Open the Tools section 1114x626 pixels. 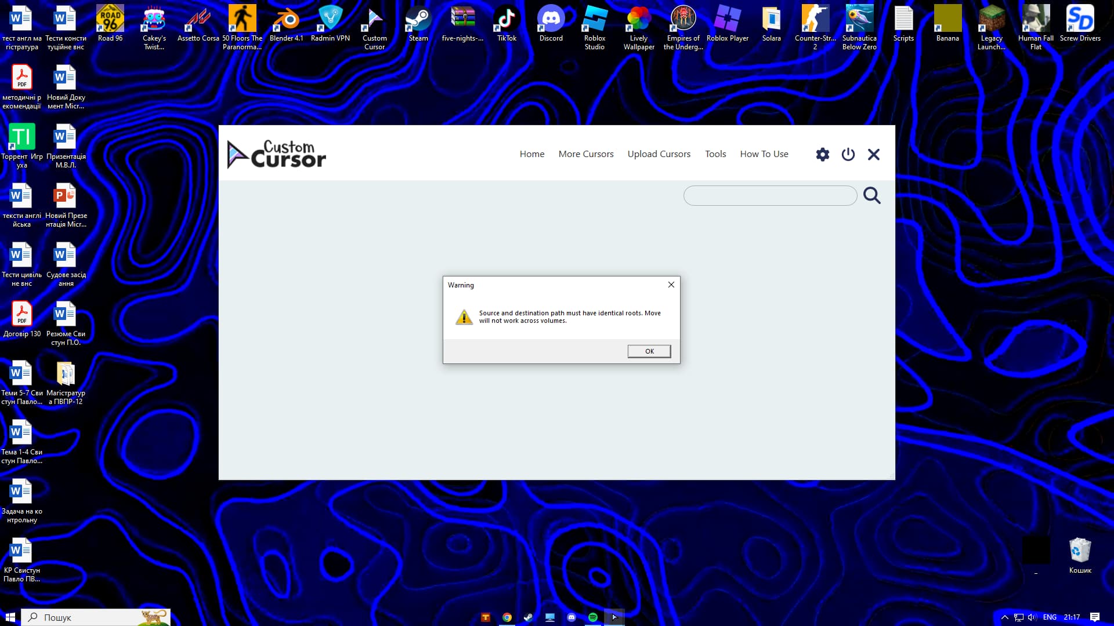pos(715,154)
